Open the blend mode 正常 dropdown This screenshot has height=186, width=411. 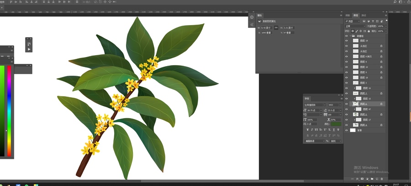(355, 26)
